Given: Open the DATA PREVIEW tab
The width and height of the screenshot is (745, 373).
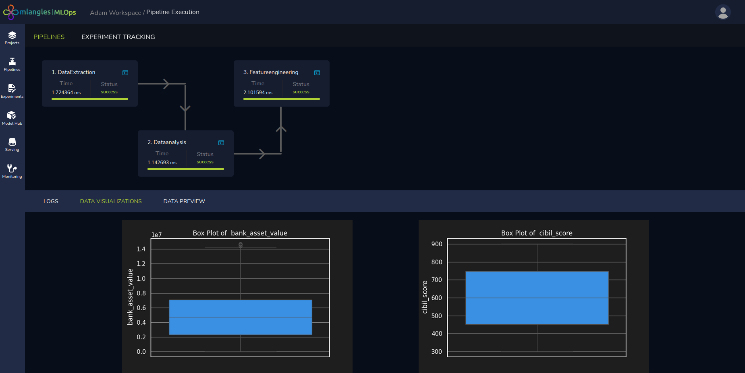Looking at the screenshot, I should (184, 201).
